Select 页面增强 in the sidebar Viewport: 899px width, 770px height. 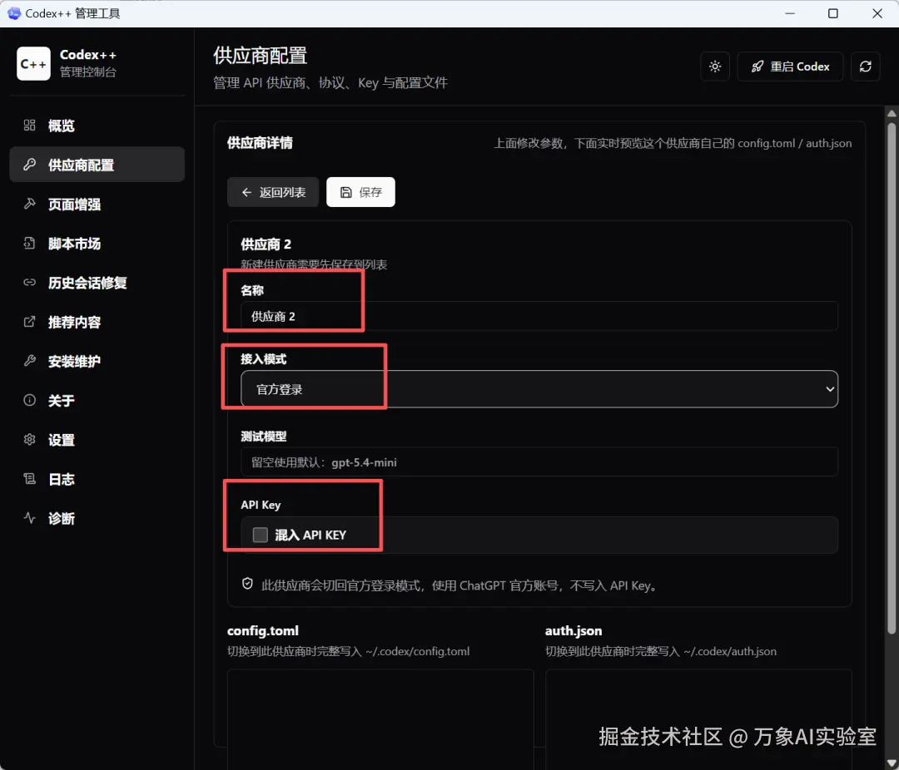tap(97, 204)
